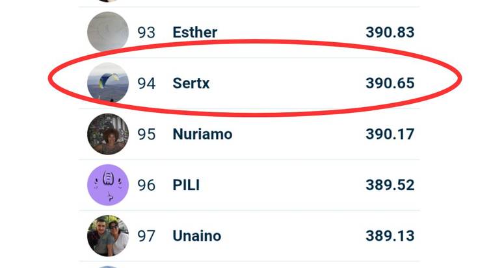Open Unaino's couple photo avatar
The height and width of the screenshot is (268, 478).
(x=108, y=236)
